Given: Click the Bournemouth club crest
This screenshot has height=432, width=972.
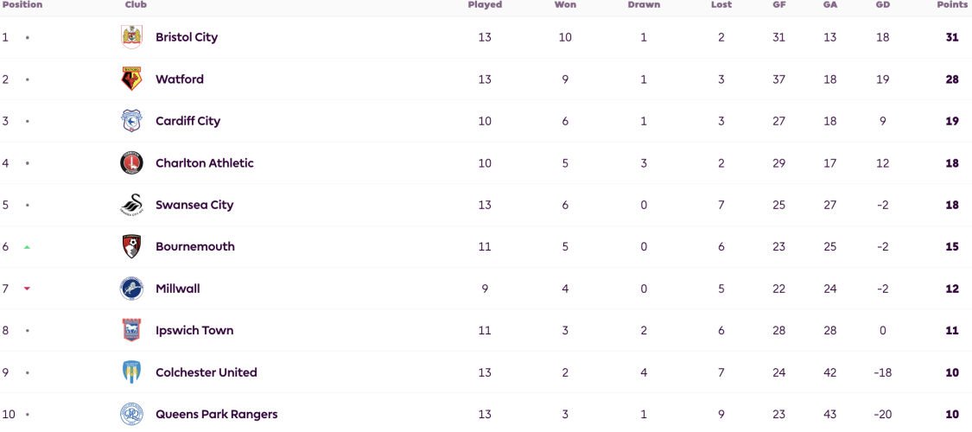Looking at the screenshot, I should click(131, 247).
